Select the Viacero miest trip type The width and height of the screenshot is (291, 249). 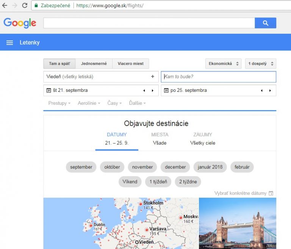coord(130,64)
